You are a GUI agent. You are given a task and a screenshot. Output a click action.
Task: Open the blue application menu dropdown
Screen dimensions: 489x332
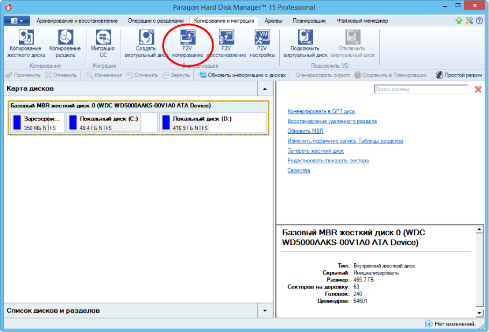(17, 21)
